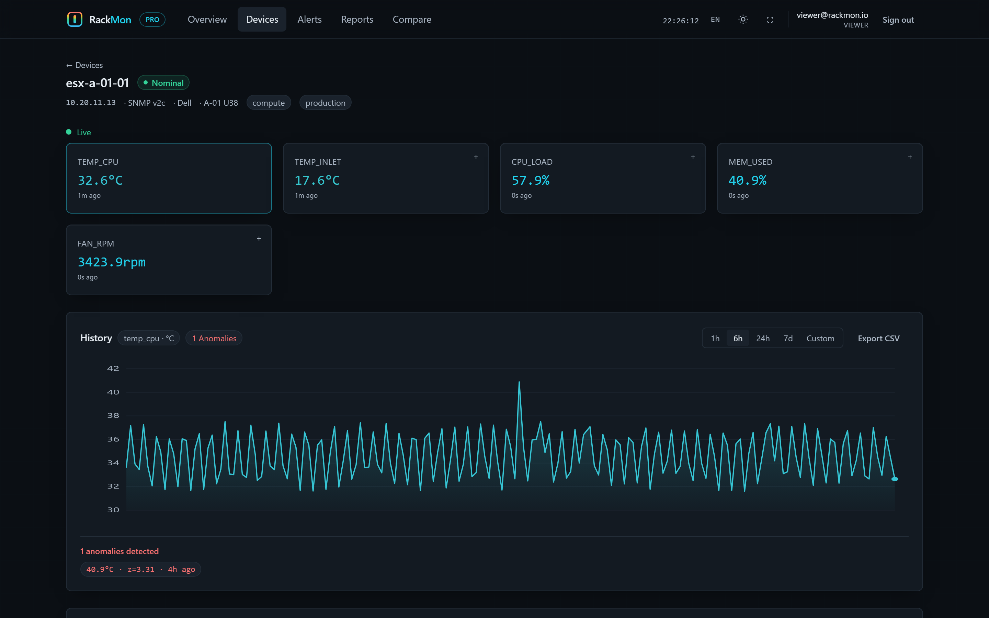Open the Overview tab
Image resolution: width=989 pixels, height=618 pixels.
[x=207, y=19]
